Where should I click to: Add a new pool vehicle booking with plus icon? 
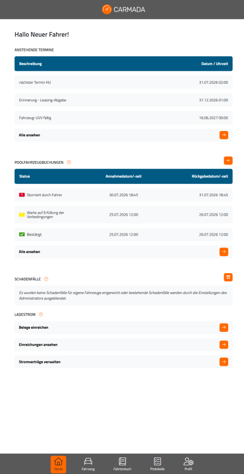pyautogui.click(x=228, y=161)
